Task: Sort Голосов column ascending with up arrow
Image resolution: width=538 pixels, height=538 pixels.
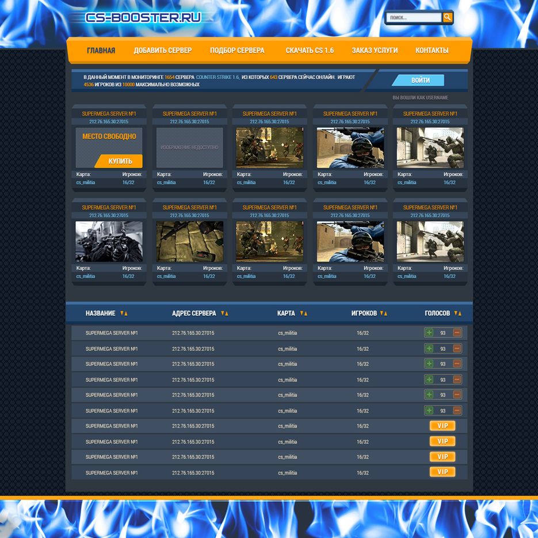Action: point(460,313)
